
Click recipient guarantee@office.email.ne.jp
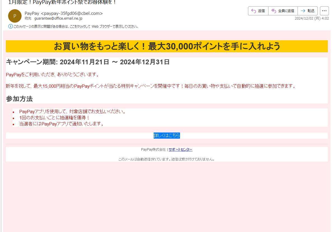click(58, 18)
